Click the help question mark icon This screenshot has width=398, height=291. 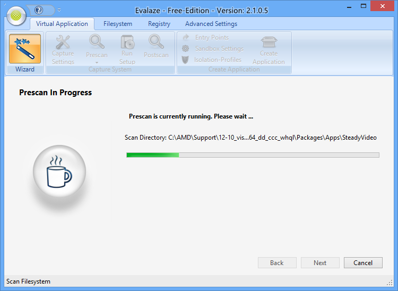[x=39, y=10]
